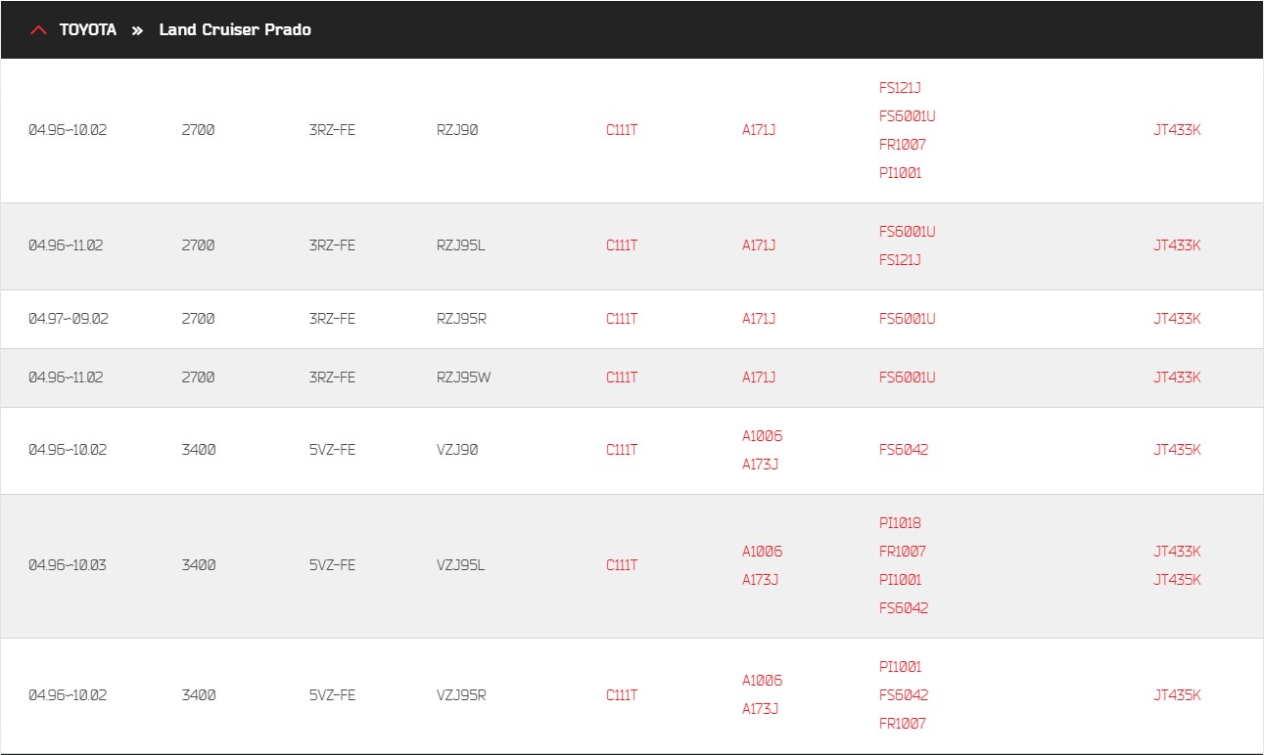1264x755 pixels.
Task: Collapse the TOYOTA section with the red chevron
Action: tap(38, 30)
